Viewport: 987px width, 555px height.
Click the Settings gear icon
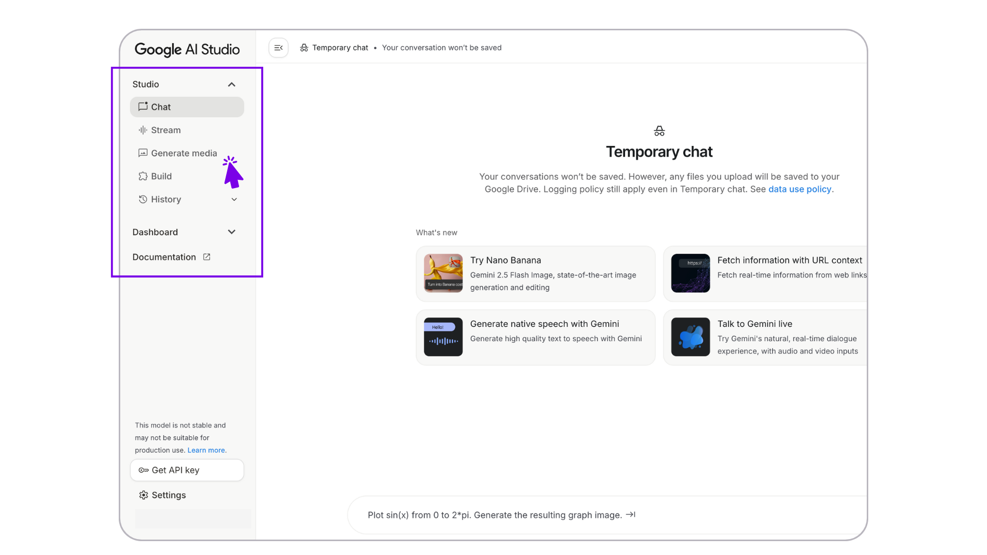click(x=143, y=495)
